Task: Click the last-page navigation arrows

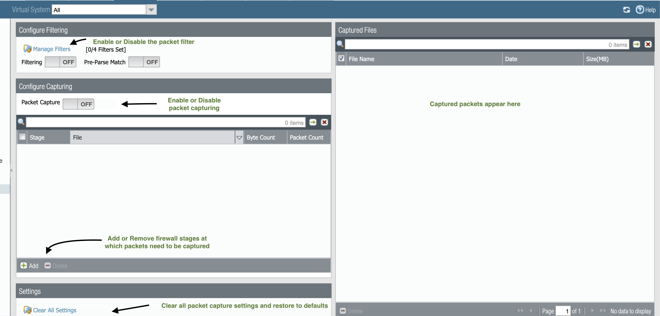Action: click(x=603, y=311)
